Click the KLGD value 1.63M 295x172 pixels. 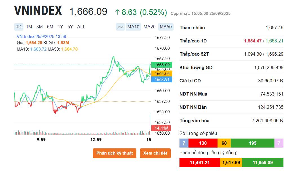pyautogui.click(x=63, y=43)
